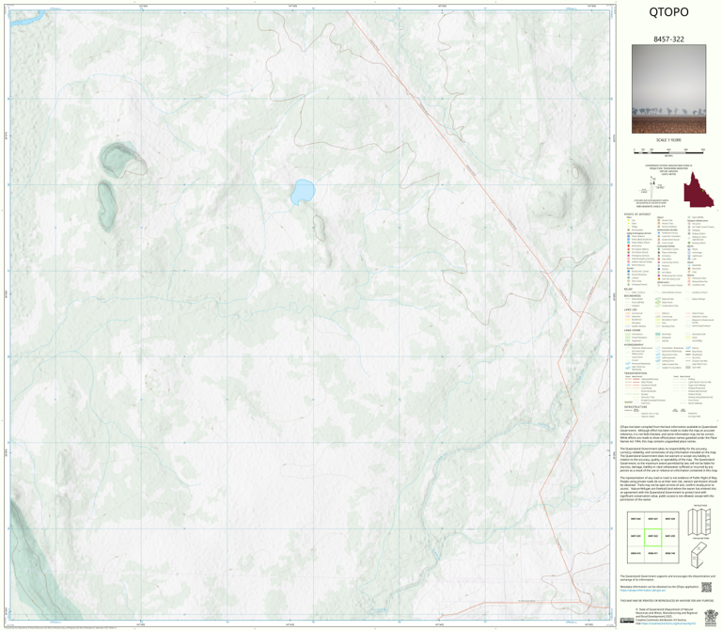Click the QTOPO map title
The width and height of the screenshot is (722, 631).
point(668,12)
